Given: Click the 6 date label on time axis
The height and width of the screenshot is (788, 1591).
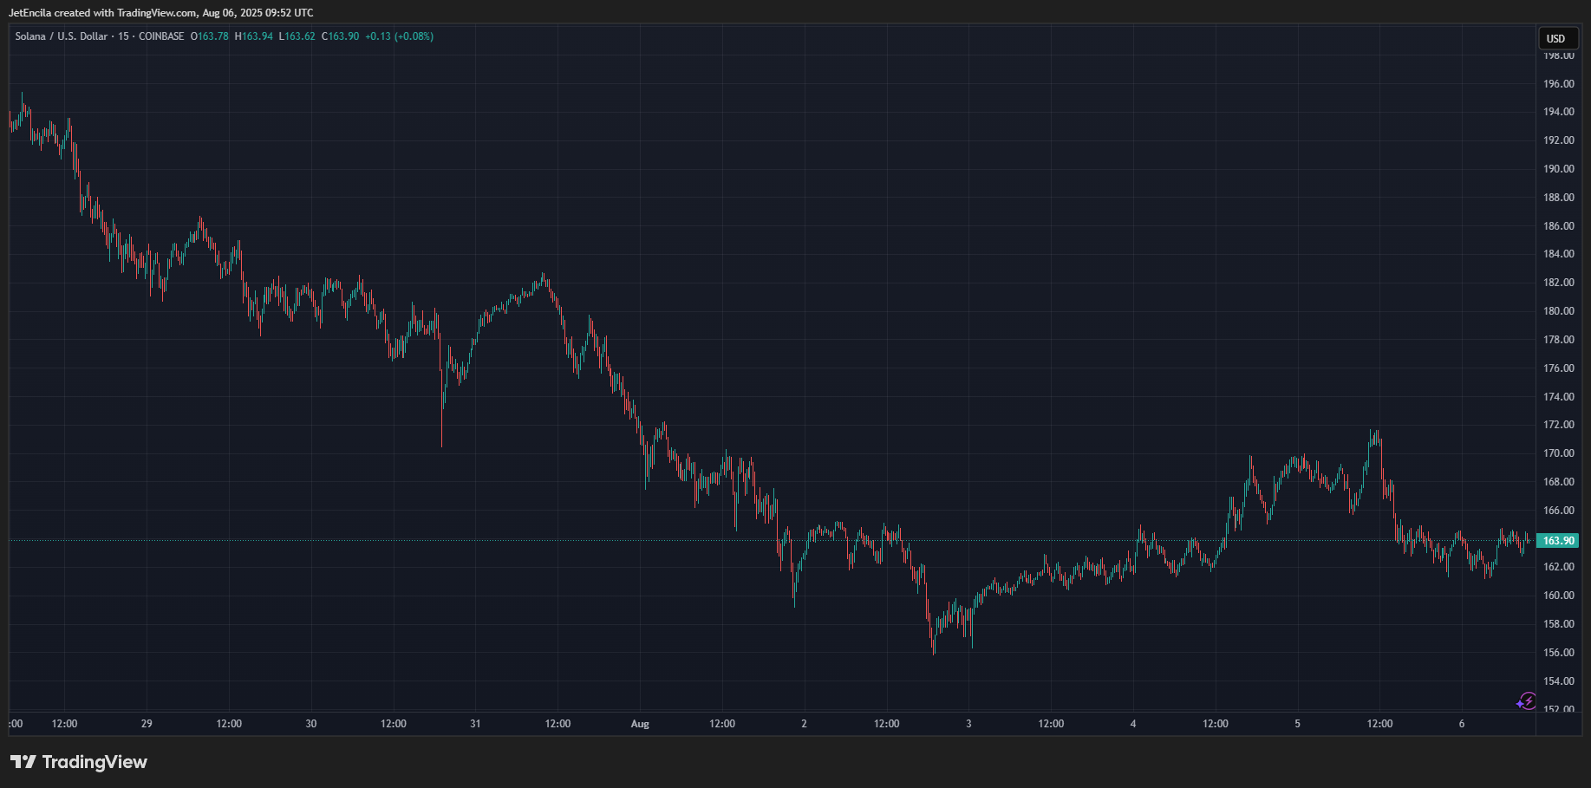Looking at the screenshot, I should tap(1462, 724).
